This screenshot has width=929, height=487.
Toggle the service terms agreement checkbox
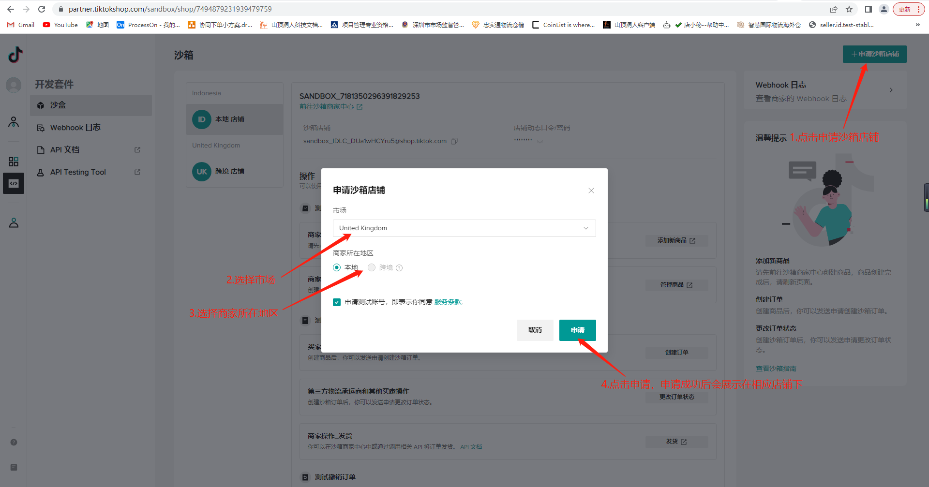click(337, 302)
